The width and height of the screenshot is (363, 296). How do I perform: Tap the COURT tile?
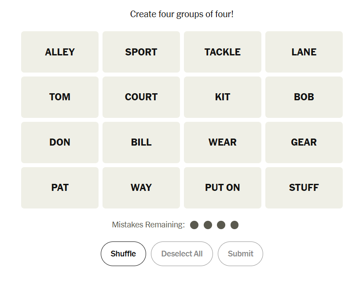141,97
